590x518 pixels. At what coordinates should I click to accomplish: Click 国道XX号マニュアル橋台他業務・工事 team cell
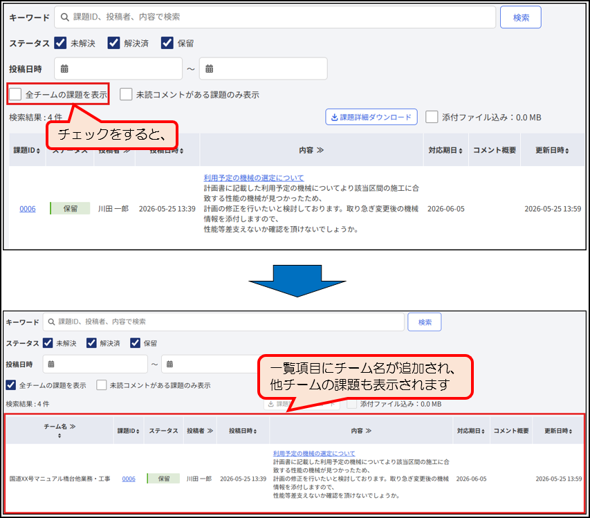tap(59, 479)
